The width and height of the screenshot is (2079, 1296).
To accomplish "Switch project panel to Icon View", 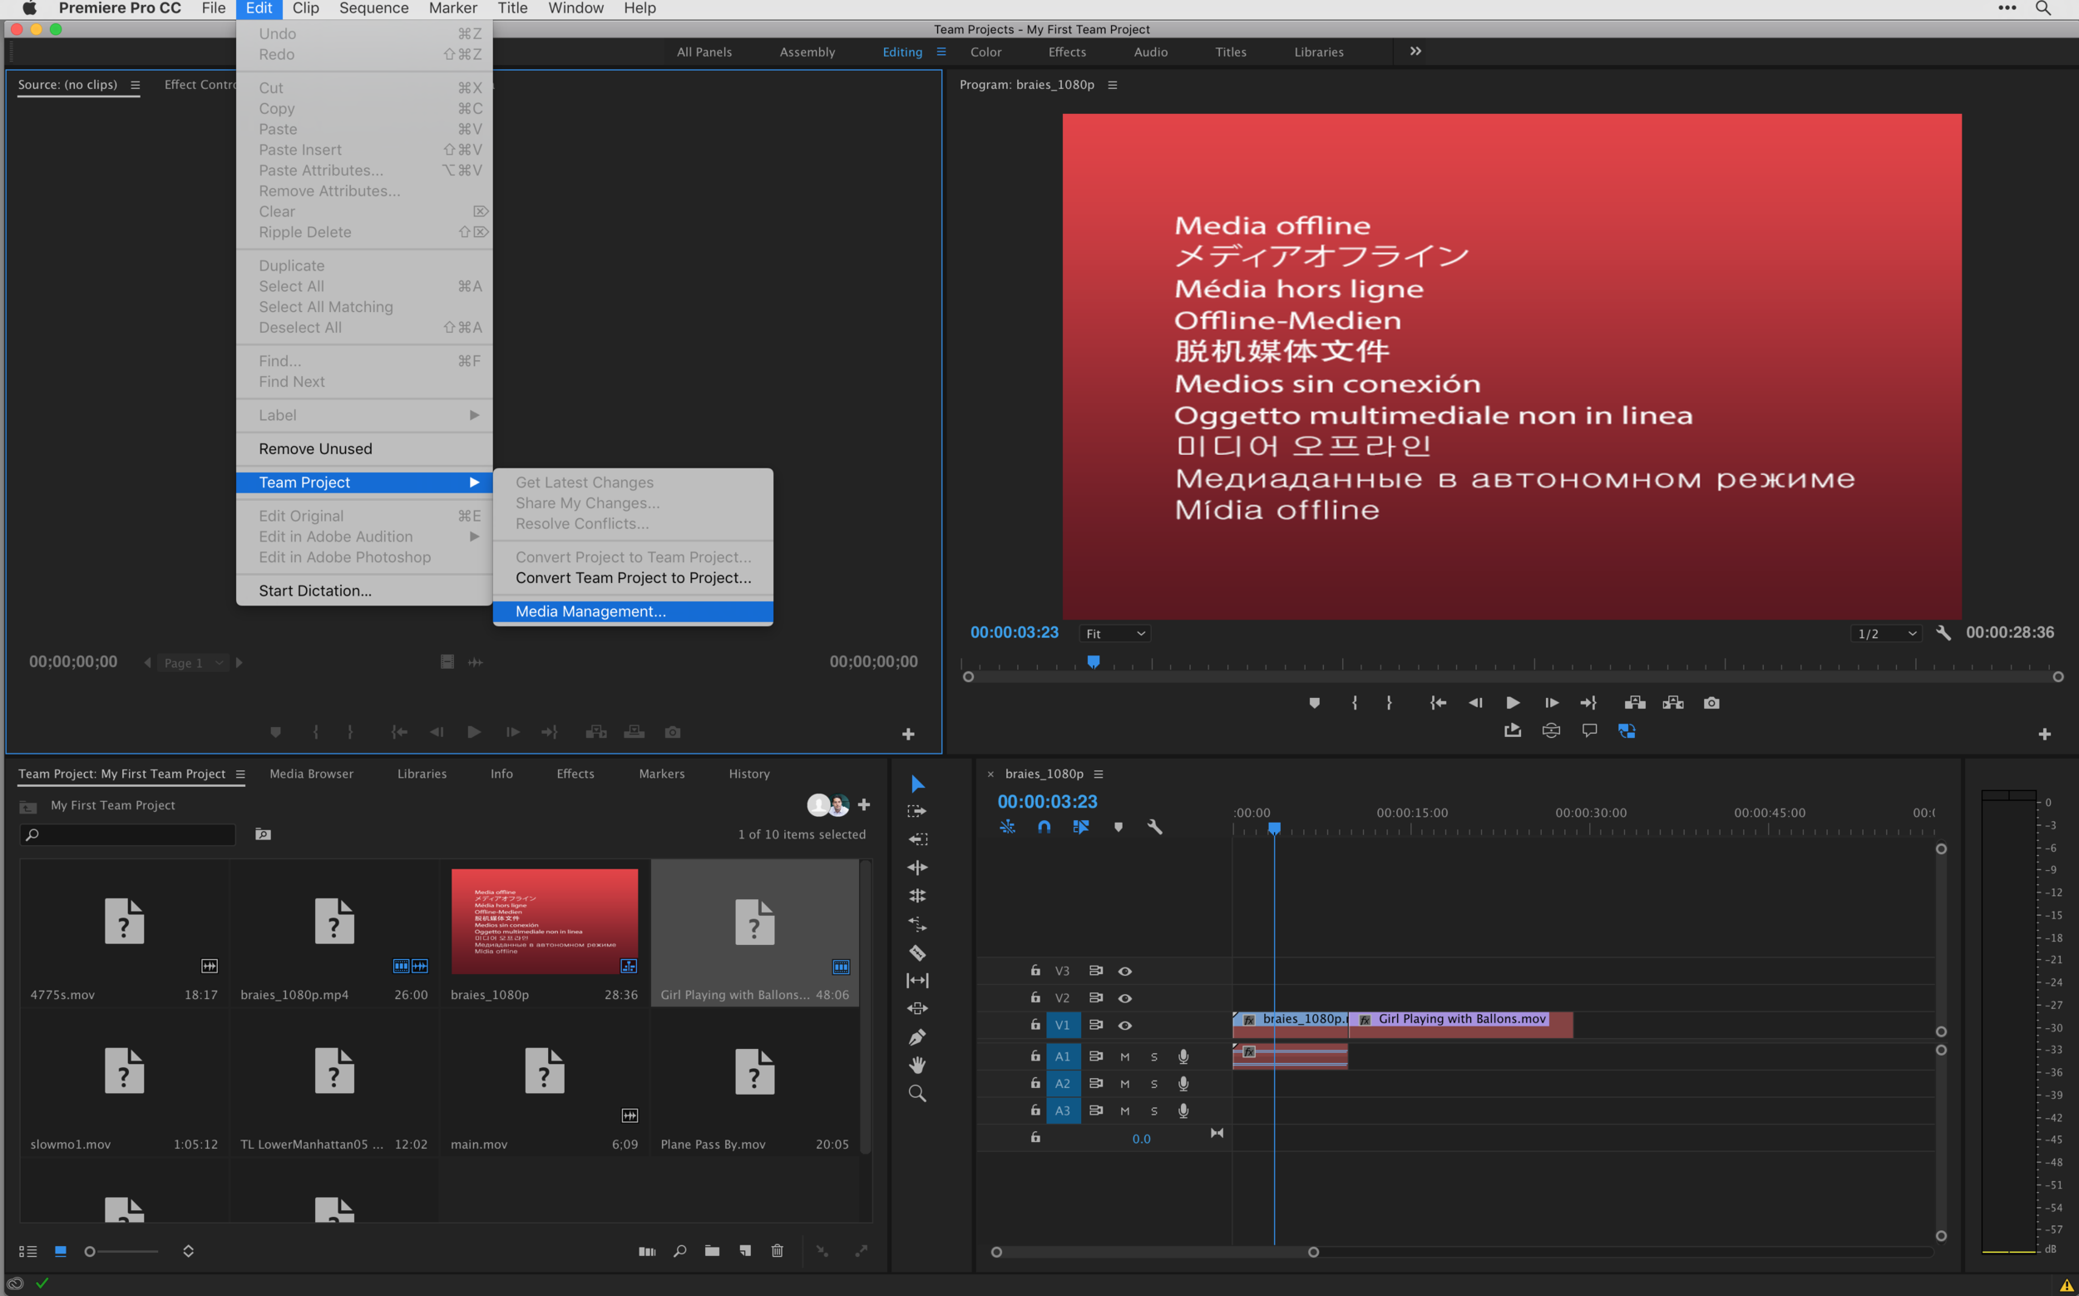I will (x=60, y=1251).
